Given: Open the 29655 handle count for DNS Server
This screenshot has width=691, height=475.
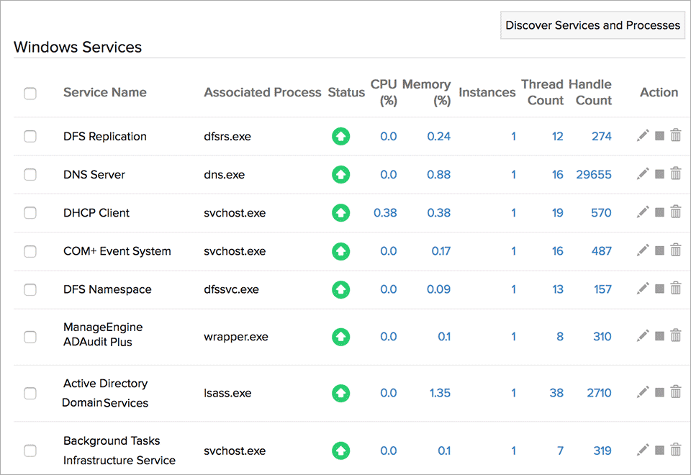Looking at the screenshot, I should point(595,173).
